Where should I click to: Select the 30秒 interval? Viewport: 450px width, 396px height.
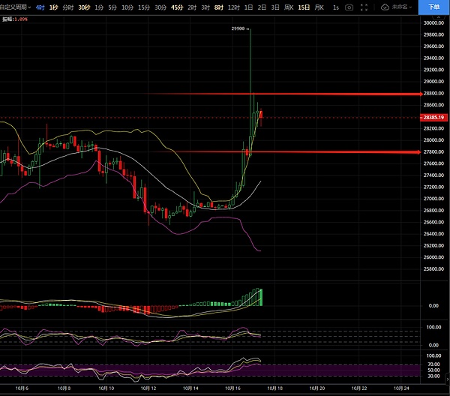click(84, 7)
